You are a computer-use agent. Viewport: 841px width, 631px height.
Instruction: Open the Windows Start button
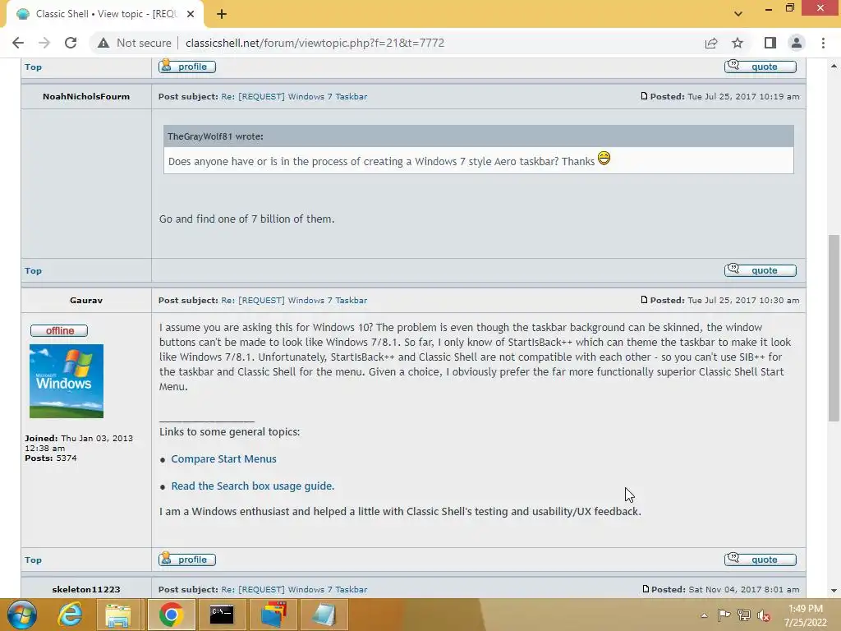(x=22, y=615)
